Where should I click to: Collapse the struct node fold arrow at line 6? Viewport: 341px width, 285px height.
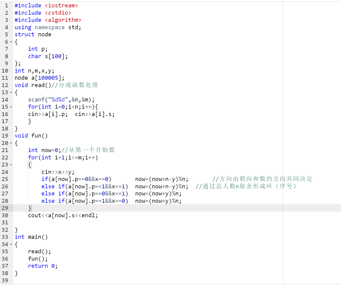pos(11,42)
